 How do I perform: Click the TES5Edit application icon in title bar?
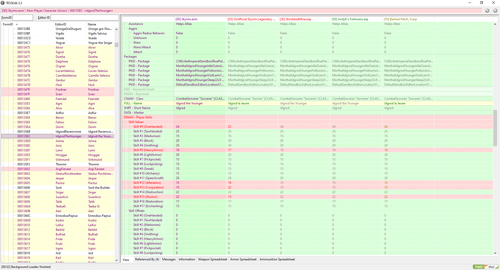(3, 3)
